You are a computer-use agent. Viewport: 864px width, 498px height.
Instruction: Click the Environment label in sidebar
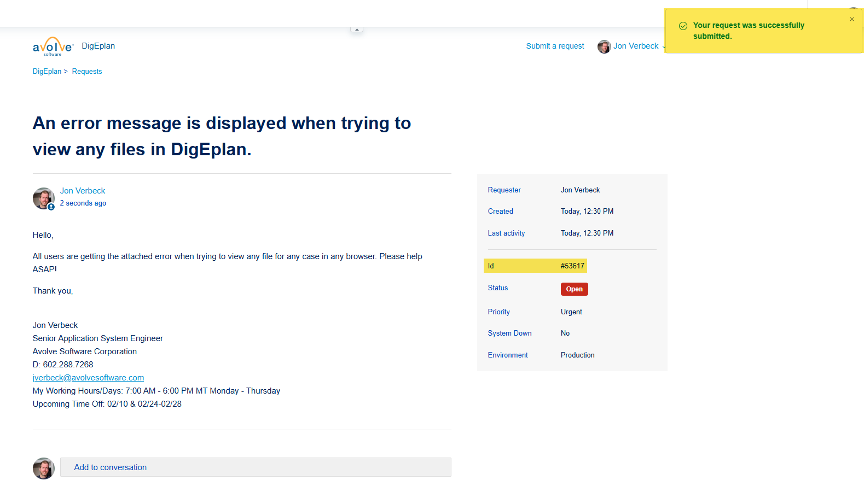tap(508, 355)
